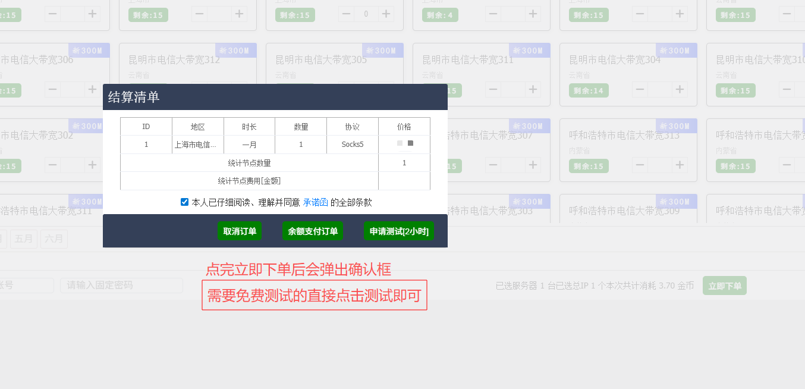Click the 新300M badge on 呼和浩特市电信大带宽313 card
805x389 pixels.
tap(676, 126)
